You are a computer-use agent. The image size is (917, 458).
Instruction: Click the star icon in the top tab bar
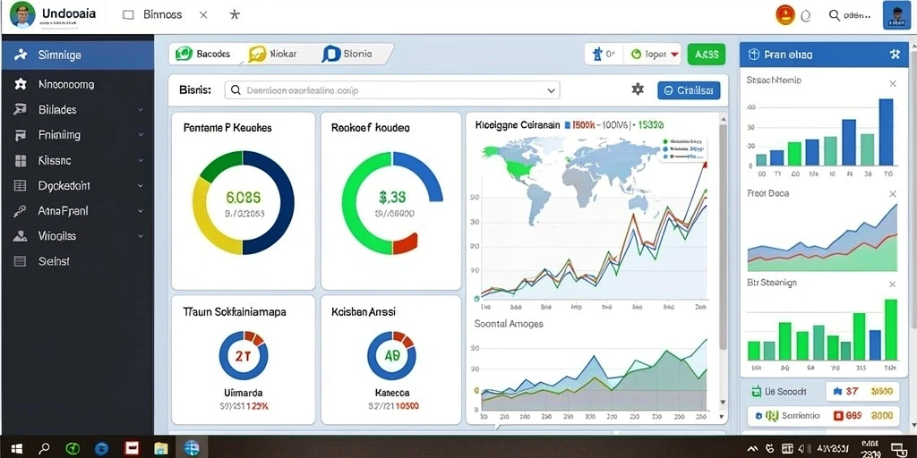(235, 14)
